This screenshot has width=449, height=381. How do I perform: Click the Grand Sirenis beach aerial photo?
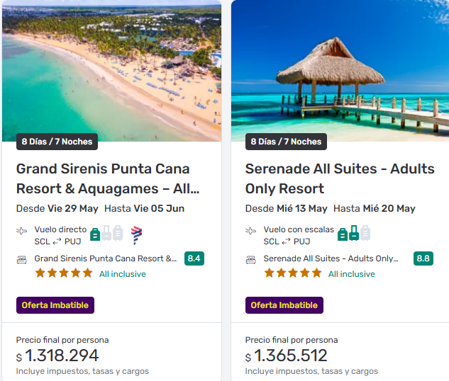click(111, 71)
